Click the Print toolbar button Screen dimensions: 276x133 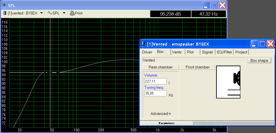pyautogui.click(x=76, y=13)
